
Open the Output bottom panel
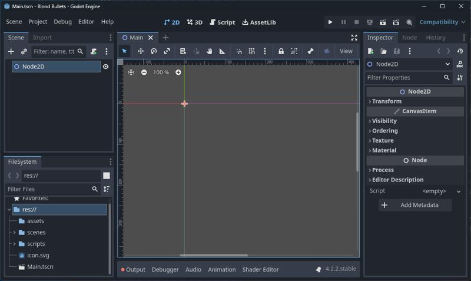[133, 269]
